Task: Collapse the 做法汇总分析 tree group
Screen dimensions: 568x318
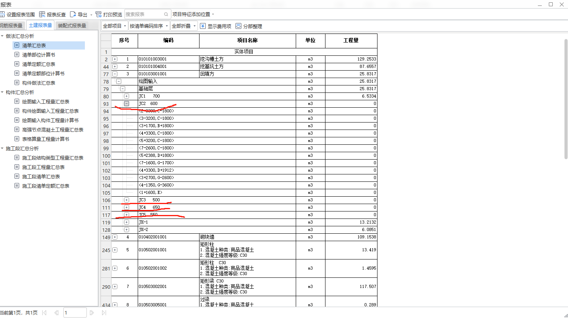Action: click(x=2, y=36)
